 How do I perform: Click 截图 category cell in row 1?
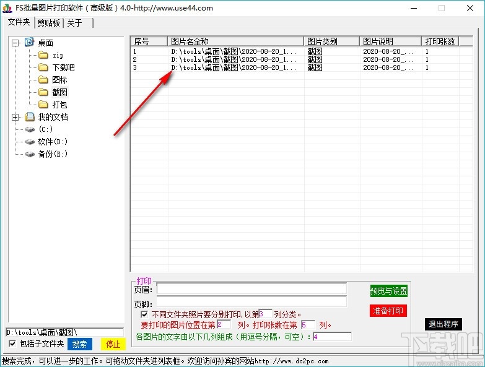coord(315,51)
